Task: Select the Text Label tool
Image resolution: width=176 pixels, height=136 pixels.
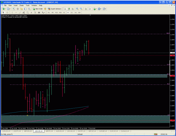Action: click(35, 13)
